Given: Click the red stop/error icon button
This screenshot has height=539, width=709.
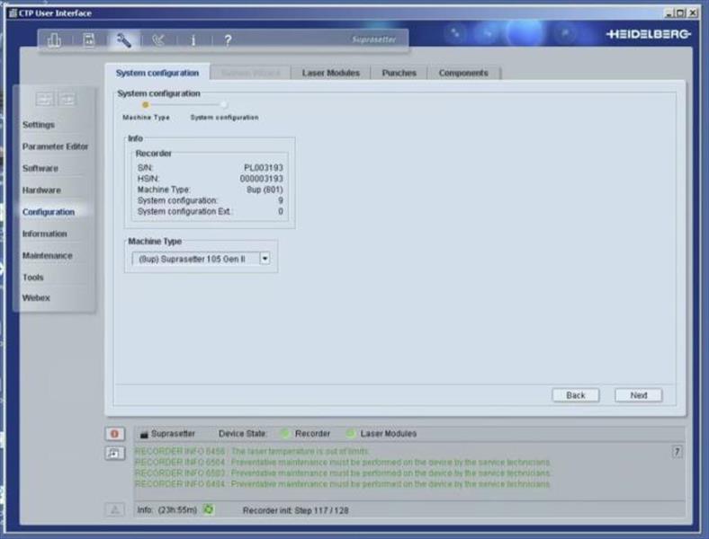Looking at the screenshot, I should (114, 434).
